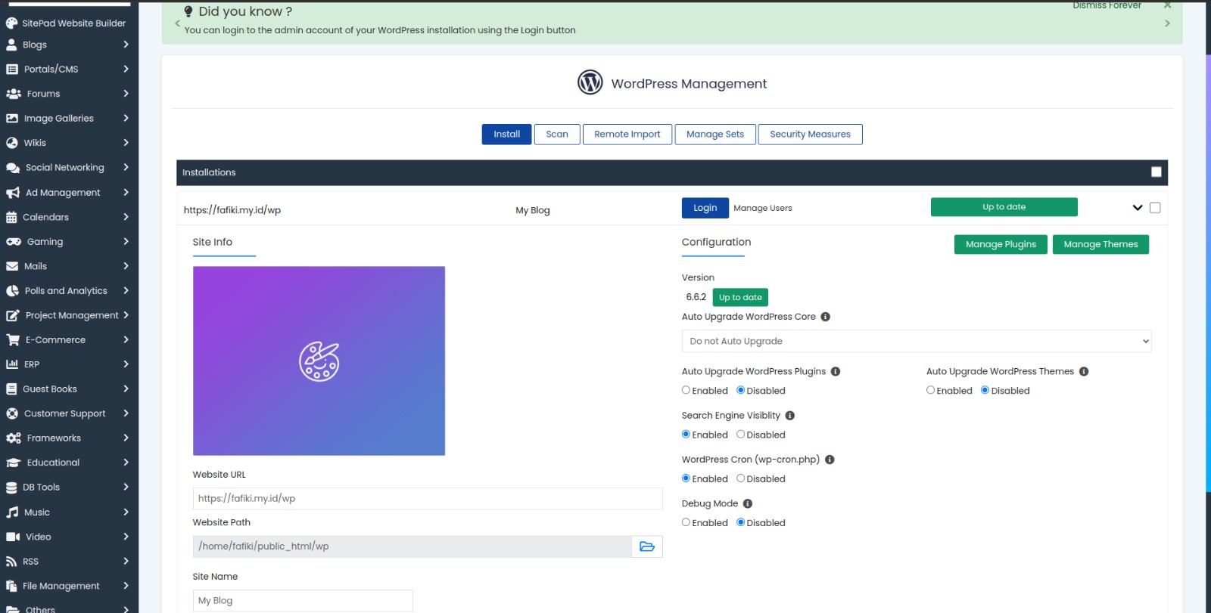Select Disabled for Auto Upgrade Themes
The image size is (1211, 613).
[x=985, y=390]
